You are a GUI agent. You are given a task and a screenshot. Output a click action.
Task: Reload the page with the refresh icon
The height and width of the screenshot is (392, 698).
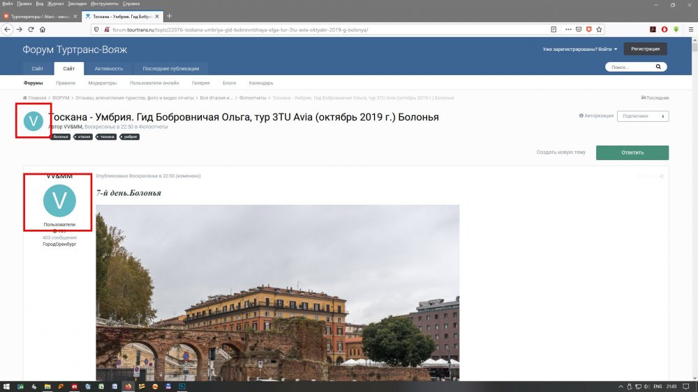click(x=31, y=29)
